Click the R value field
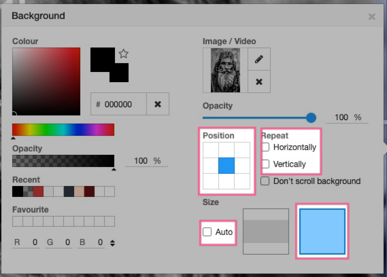The image size is (387, 277). pos(26,242)
